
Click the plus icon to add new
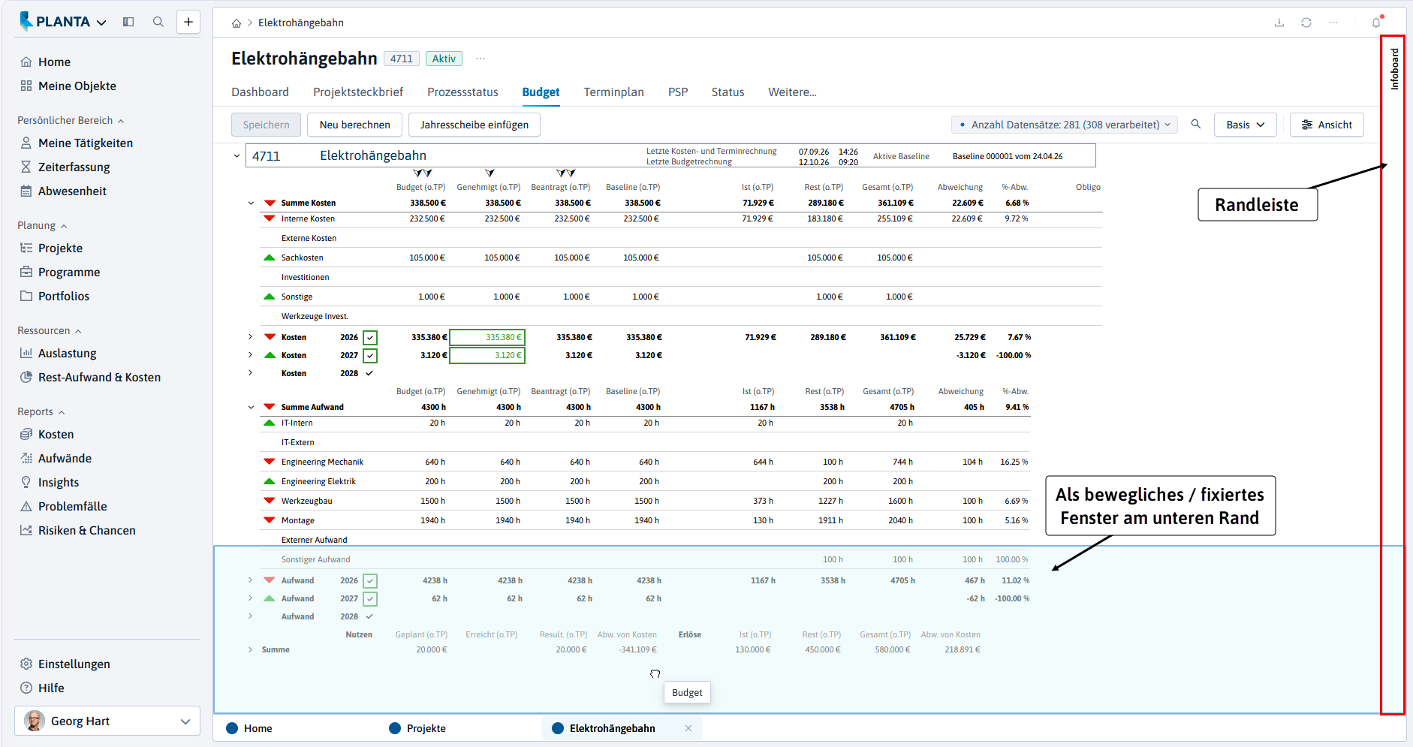coord(188,22)
